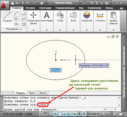Open the quick access toolbar customize dropdown
Viewport: 127px width, 117px height.
46,3
